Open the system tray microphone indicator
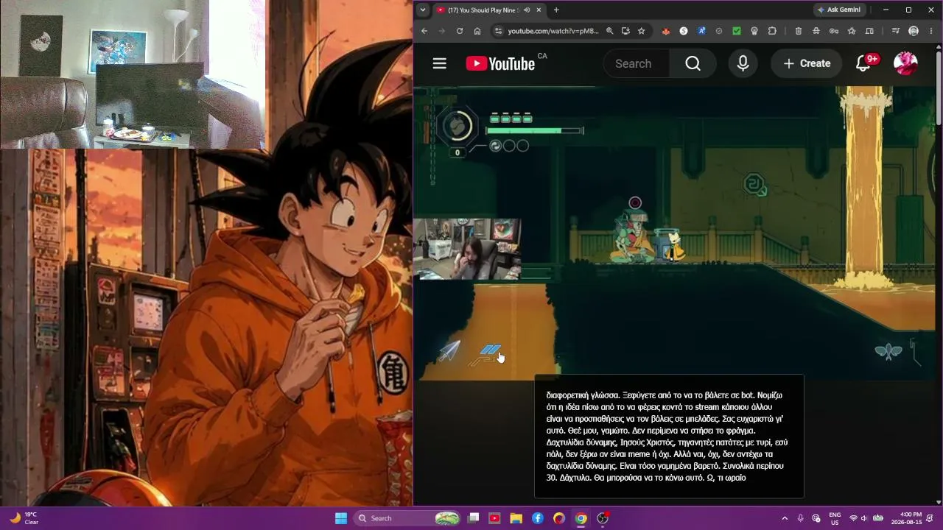This screenshot has width=943, height=530. click(800, 518)
